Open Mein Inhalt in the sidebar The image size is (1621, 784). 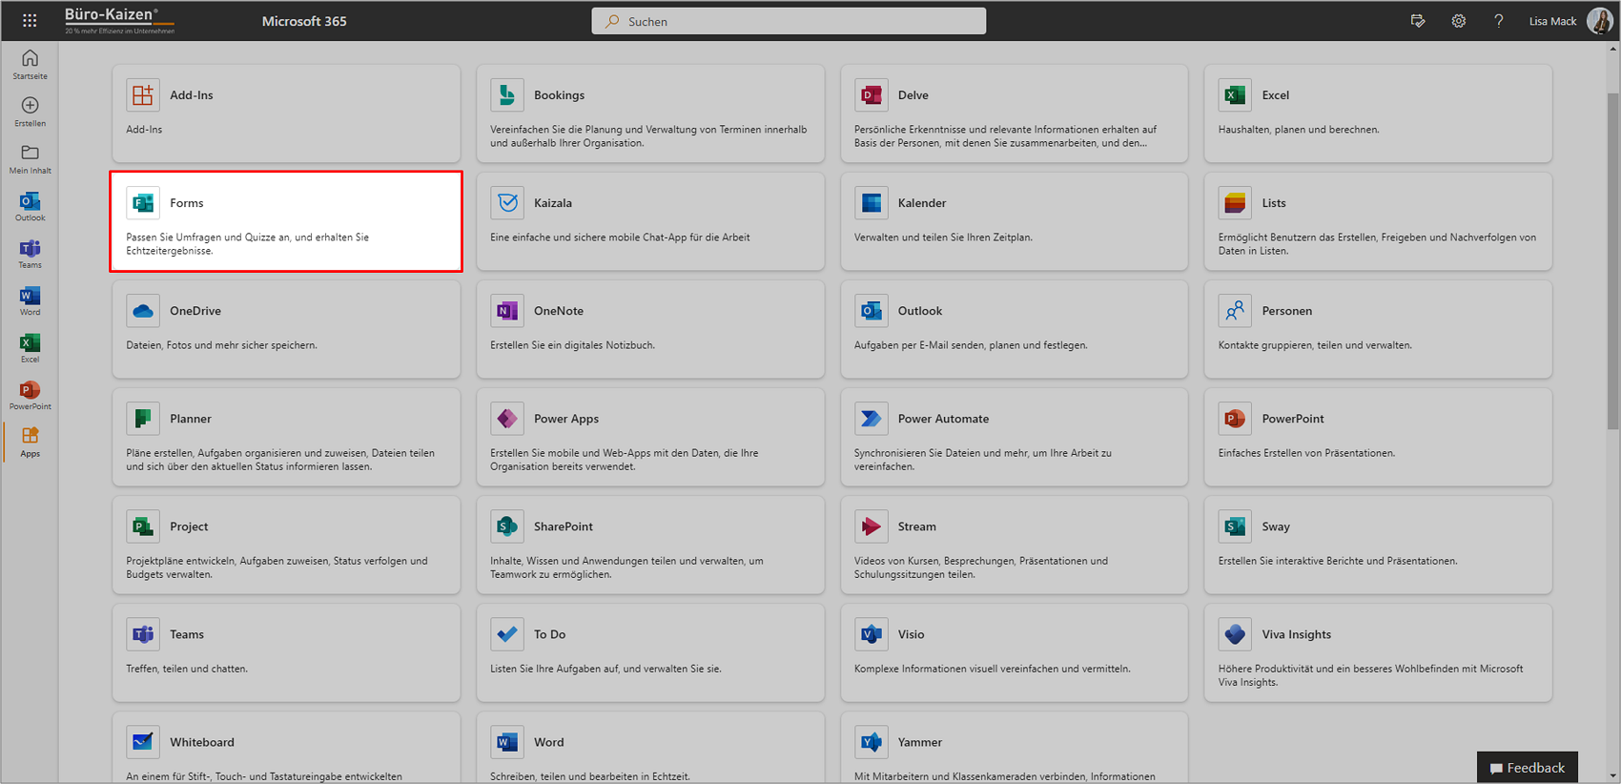pos(30,159)
